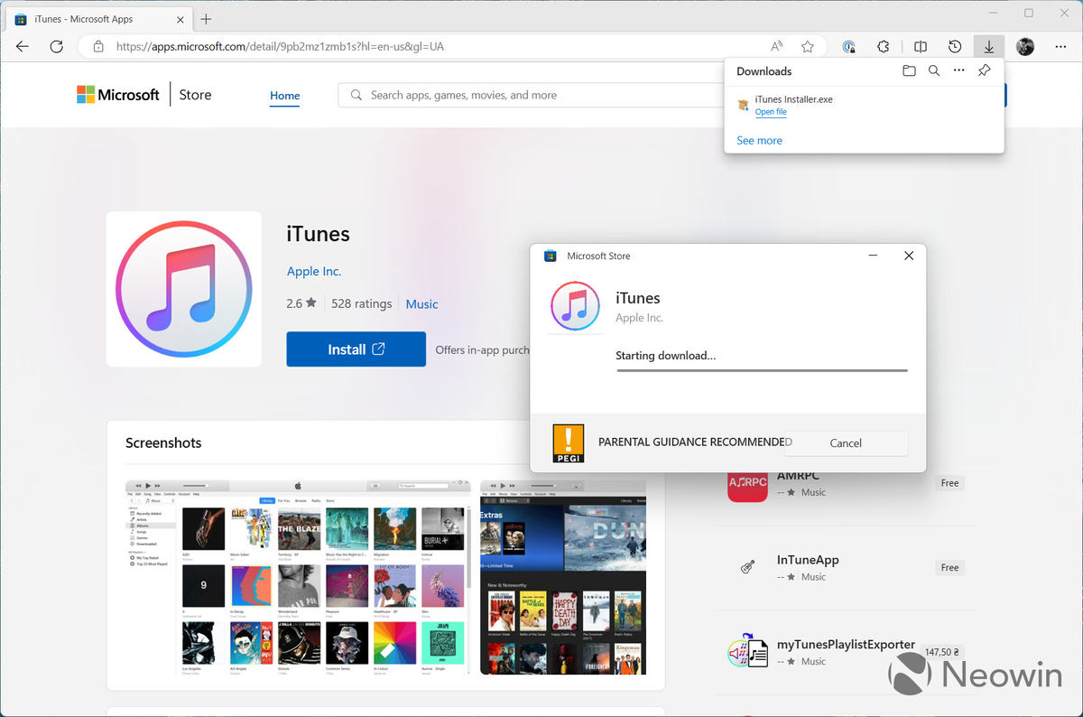Open browser history icon

tap(954, 47)
